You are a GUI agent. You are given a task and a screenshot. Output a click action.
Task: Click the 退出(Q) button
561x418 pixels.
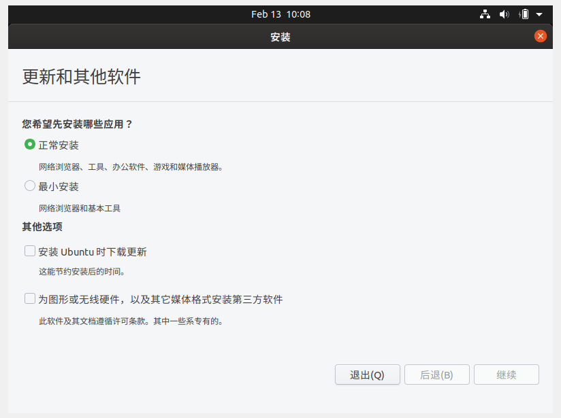coord(368,375)
